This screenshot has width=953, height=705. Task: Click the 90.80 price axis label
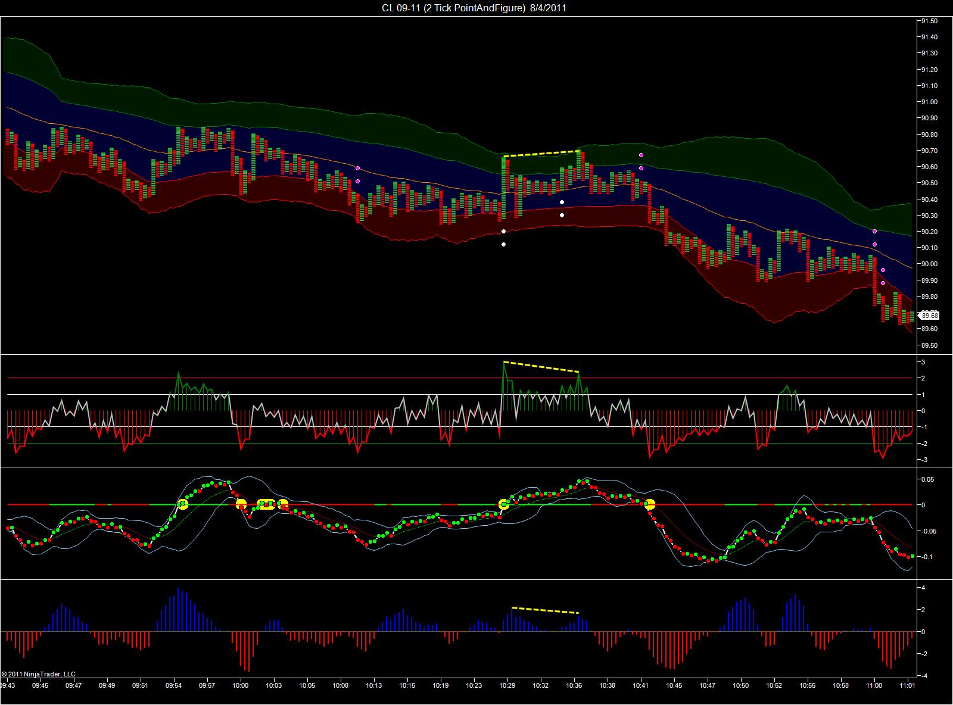(x=929, y=135)
